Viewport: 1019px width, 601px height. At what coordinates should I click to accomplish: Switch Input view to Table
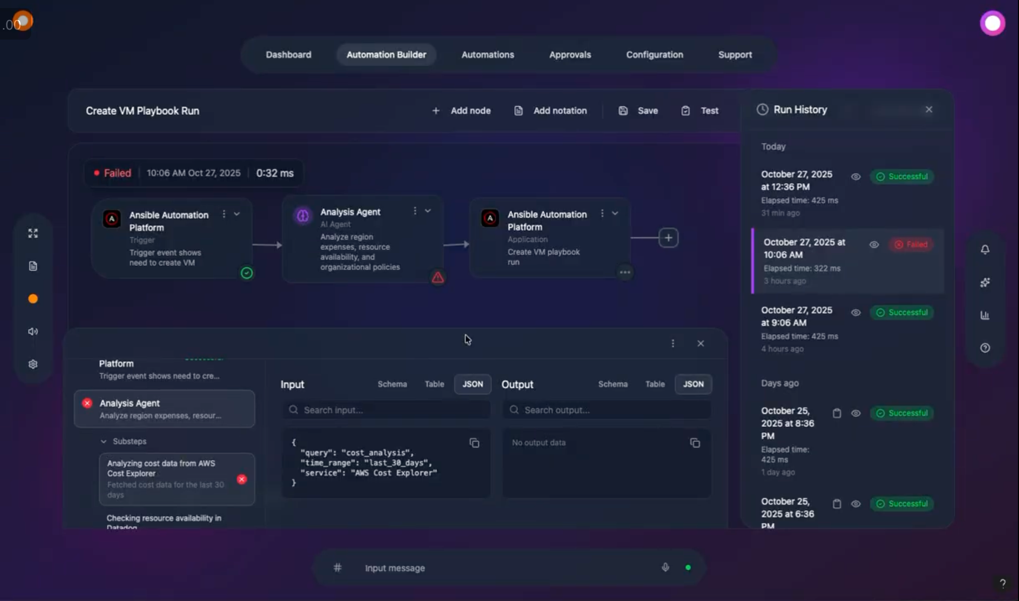[434, 384]
